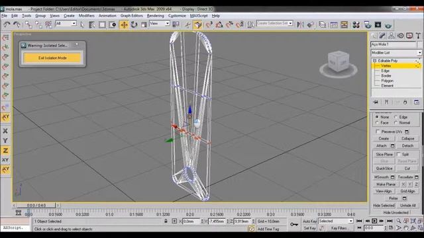Open Render Setup from the toolbar

tap(368, 25)
